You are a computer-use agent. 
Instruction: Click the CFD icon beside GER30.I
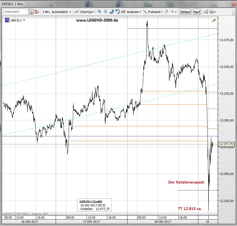coord(7,20)
